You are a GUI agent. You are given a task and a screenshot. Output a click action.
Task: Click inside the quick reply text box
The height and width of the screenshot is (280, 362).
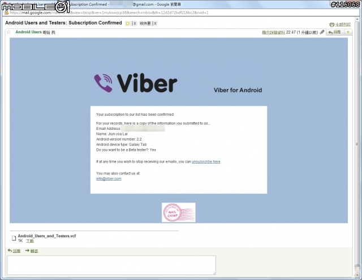click(111, 265)
